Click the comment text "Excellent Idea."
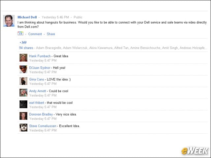The width and height of the screenshot is (211, 158). tap(70, 126)
